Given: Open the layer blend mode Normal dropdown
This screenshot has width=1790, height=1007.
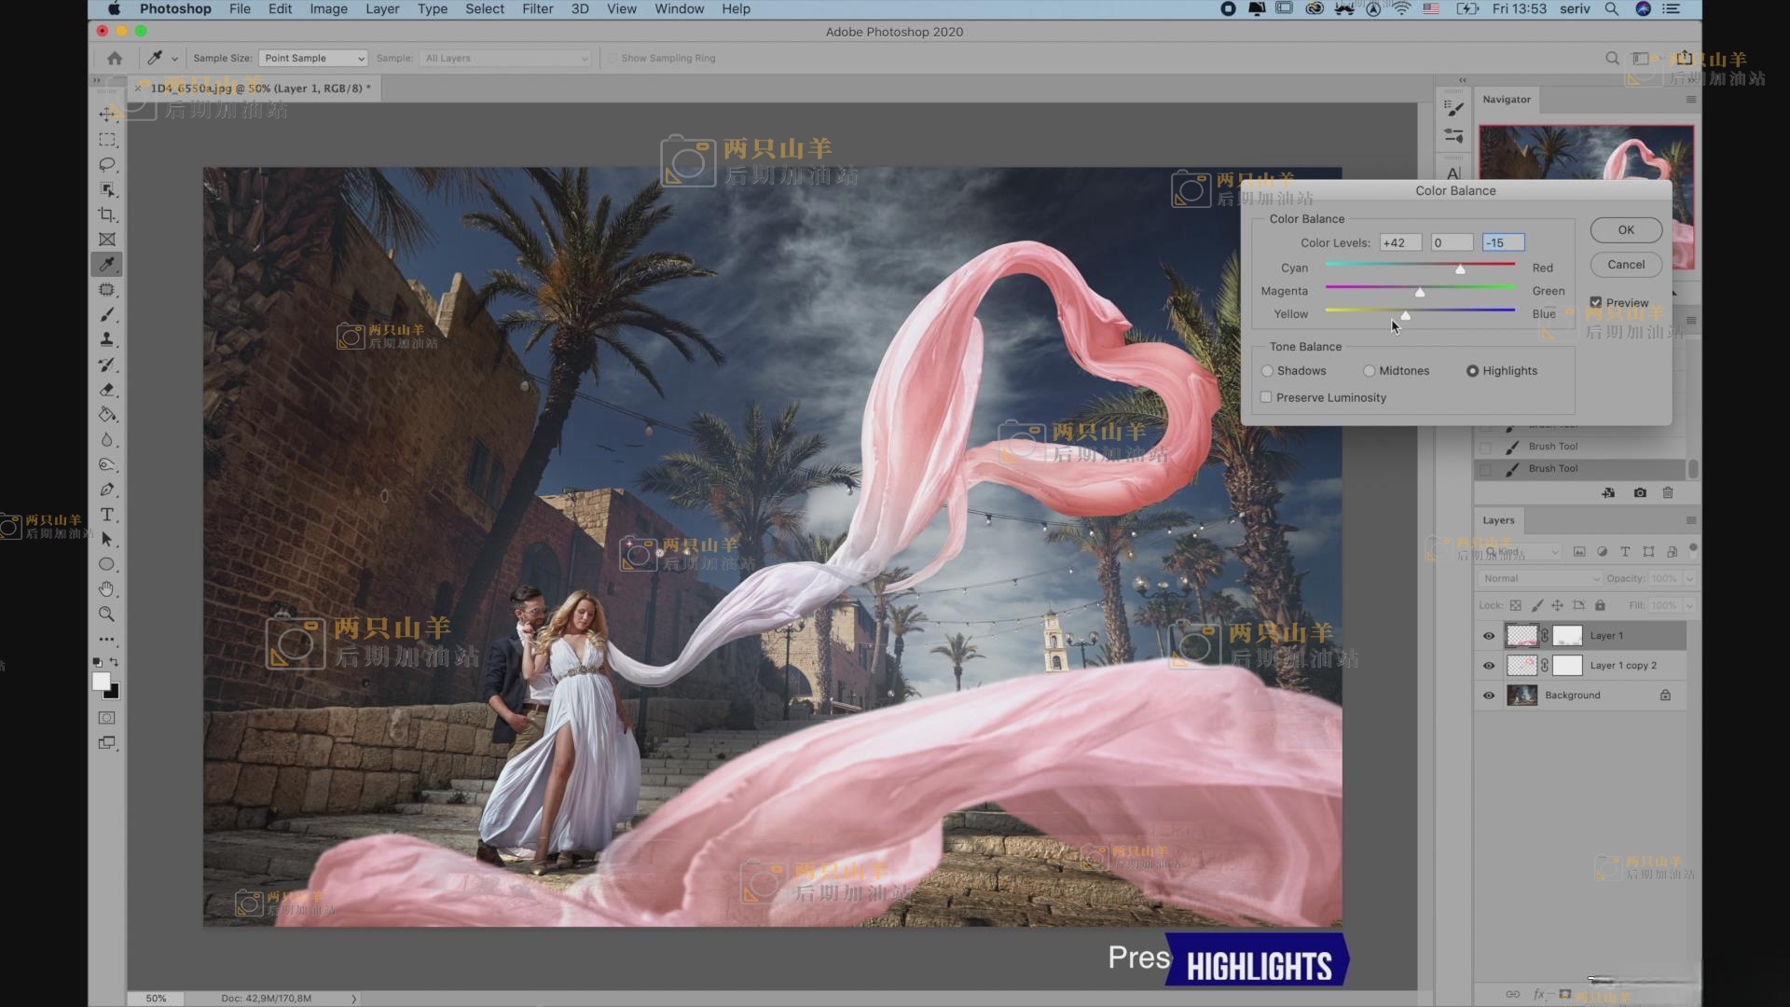Looking at the screenshot, I should [x=1540, y=578].
